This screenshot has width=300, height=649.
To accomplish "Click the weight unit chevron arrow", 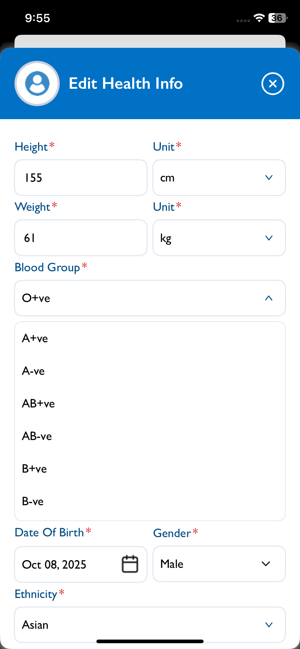I will pyautogui.click(x=268, y=238).
